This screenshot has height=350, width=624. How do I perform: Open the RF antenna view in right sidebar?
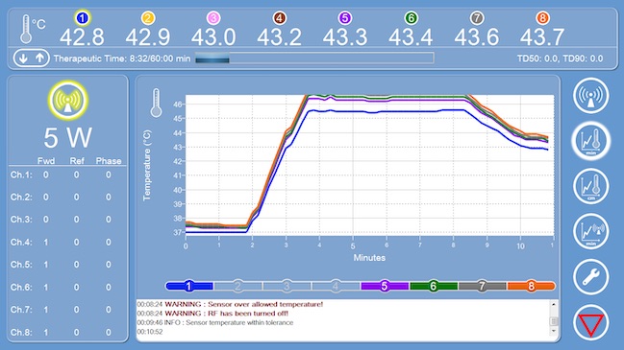pyautogui.click(x=591, y=95)
